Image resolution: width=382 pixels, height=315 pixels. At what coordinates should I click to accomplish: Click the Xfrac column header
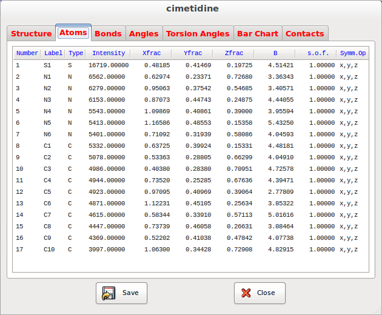[152, 53]
